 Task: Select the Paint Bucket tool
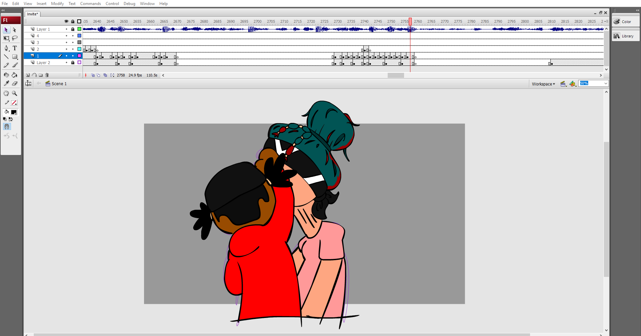coord(15,75)
